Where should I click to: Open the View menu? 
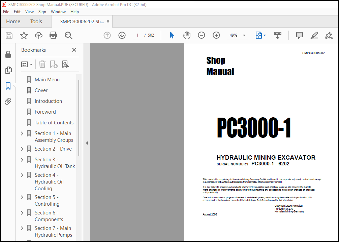click(x=29, y=12)
